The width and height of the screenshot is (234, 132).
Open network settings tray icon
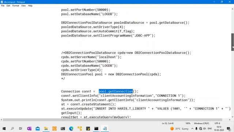pyautogui.click(x=201, y=129)
